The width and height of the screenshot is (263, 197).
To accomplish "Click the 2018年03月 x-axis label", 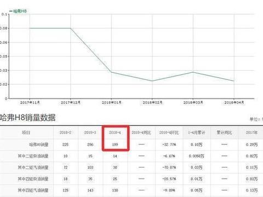I will (193, 102).
